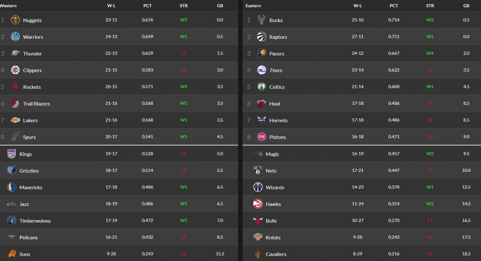Click the Pistons team logo
Image resolution: width=481 pixels, height=261 pixels.
coord(262,137)
